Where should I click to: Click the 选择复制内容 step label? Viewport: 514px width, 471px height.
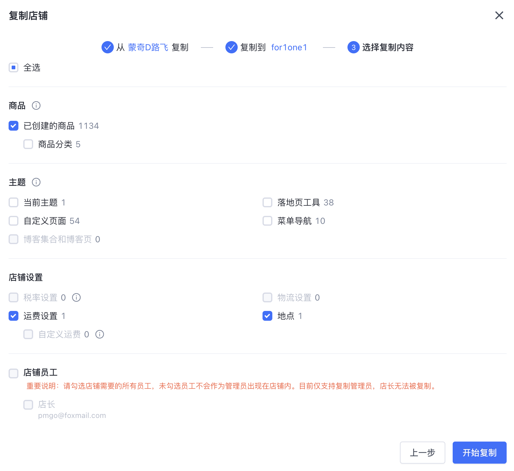pos(388,47)
